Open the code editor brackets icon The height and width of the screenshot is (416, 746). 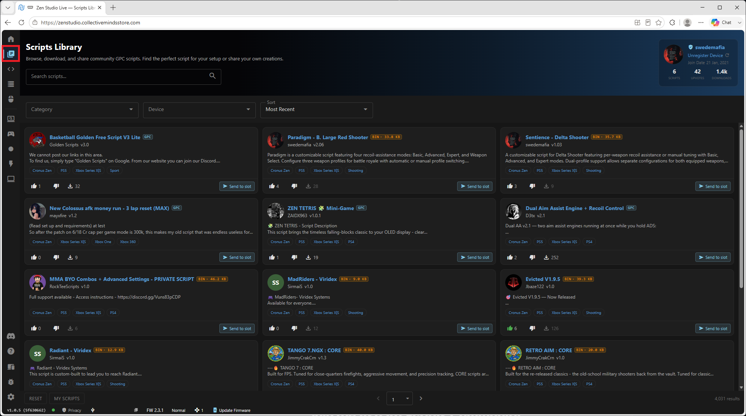coord(11,69)
